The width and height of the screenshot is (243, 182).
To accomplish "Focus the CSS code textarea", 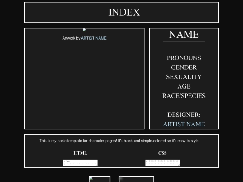I will [162, 163].
